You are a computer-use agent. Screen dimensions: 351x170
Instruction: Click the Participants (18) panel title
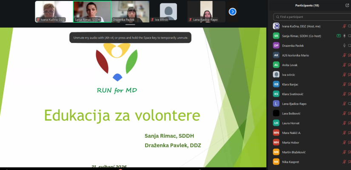click(307, 6)
